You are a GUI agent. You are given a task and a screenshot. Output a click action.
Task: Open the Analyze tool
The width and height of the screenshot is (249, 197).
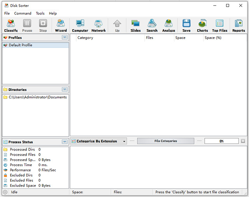pyautogui.click(x=168, y=25)
